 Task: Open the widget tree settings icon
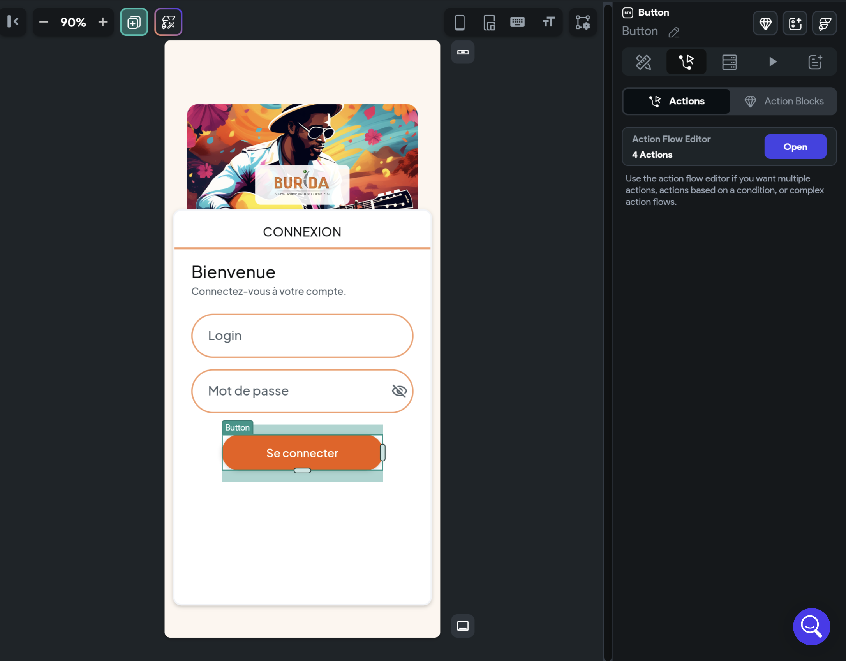[x=583, y=22]
